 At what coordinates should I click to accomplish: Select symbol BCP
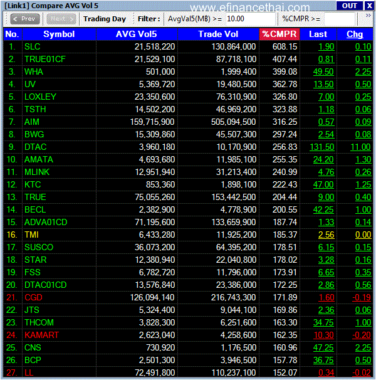click(33, 361)
